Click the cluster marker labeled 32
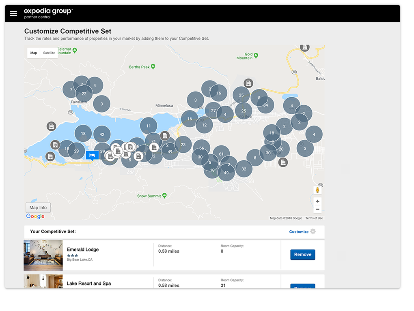The image size is (414, 311). coord(244,169)
